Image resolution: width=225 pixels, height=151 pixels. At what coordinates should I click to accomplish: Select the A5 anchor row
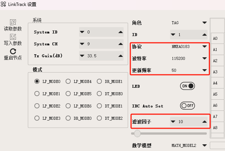[218, 94]
